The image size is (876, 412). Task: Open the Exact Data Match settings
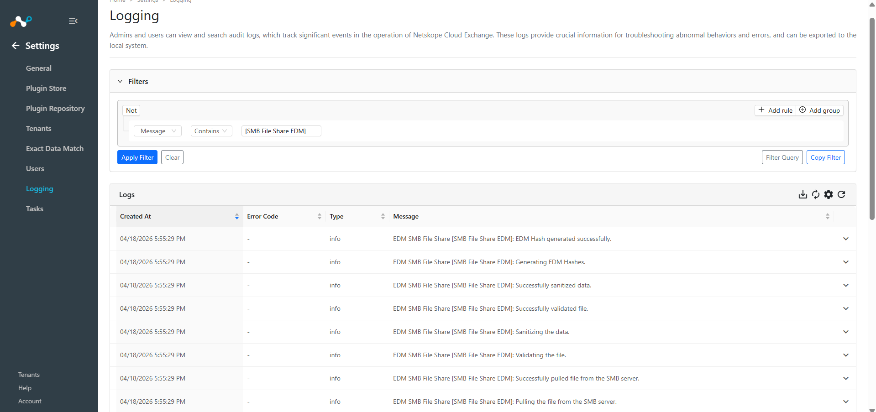pos(55,149)
